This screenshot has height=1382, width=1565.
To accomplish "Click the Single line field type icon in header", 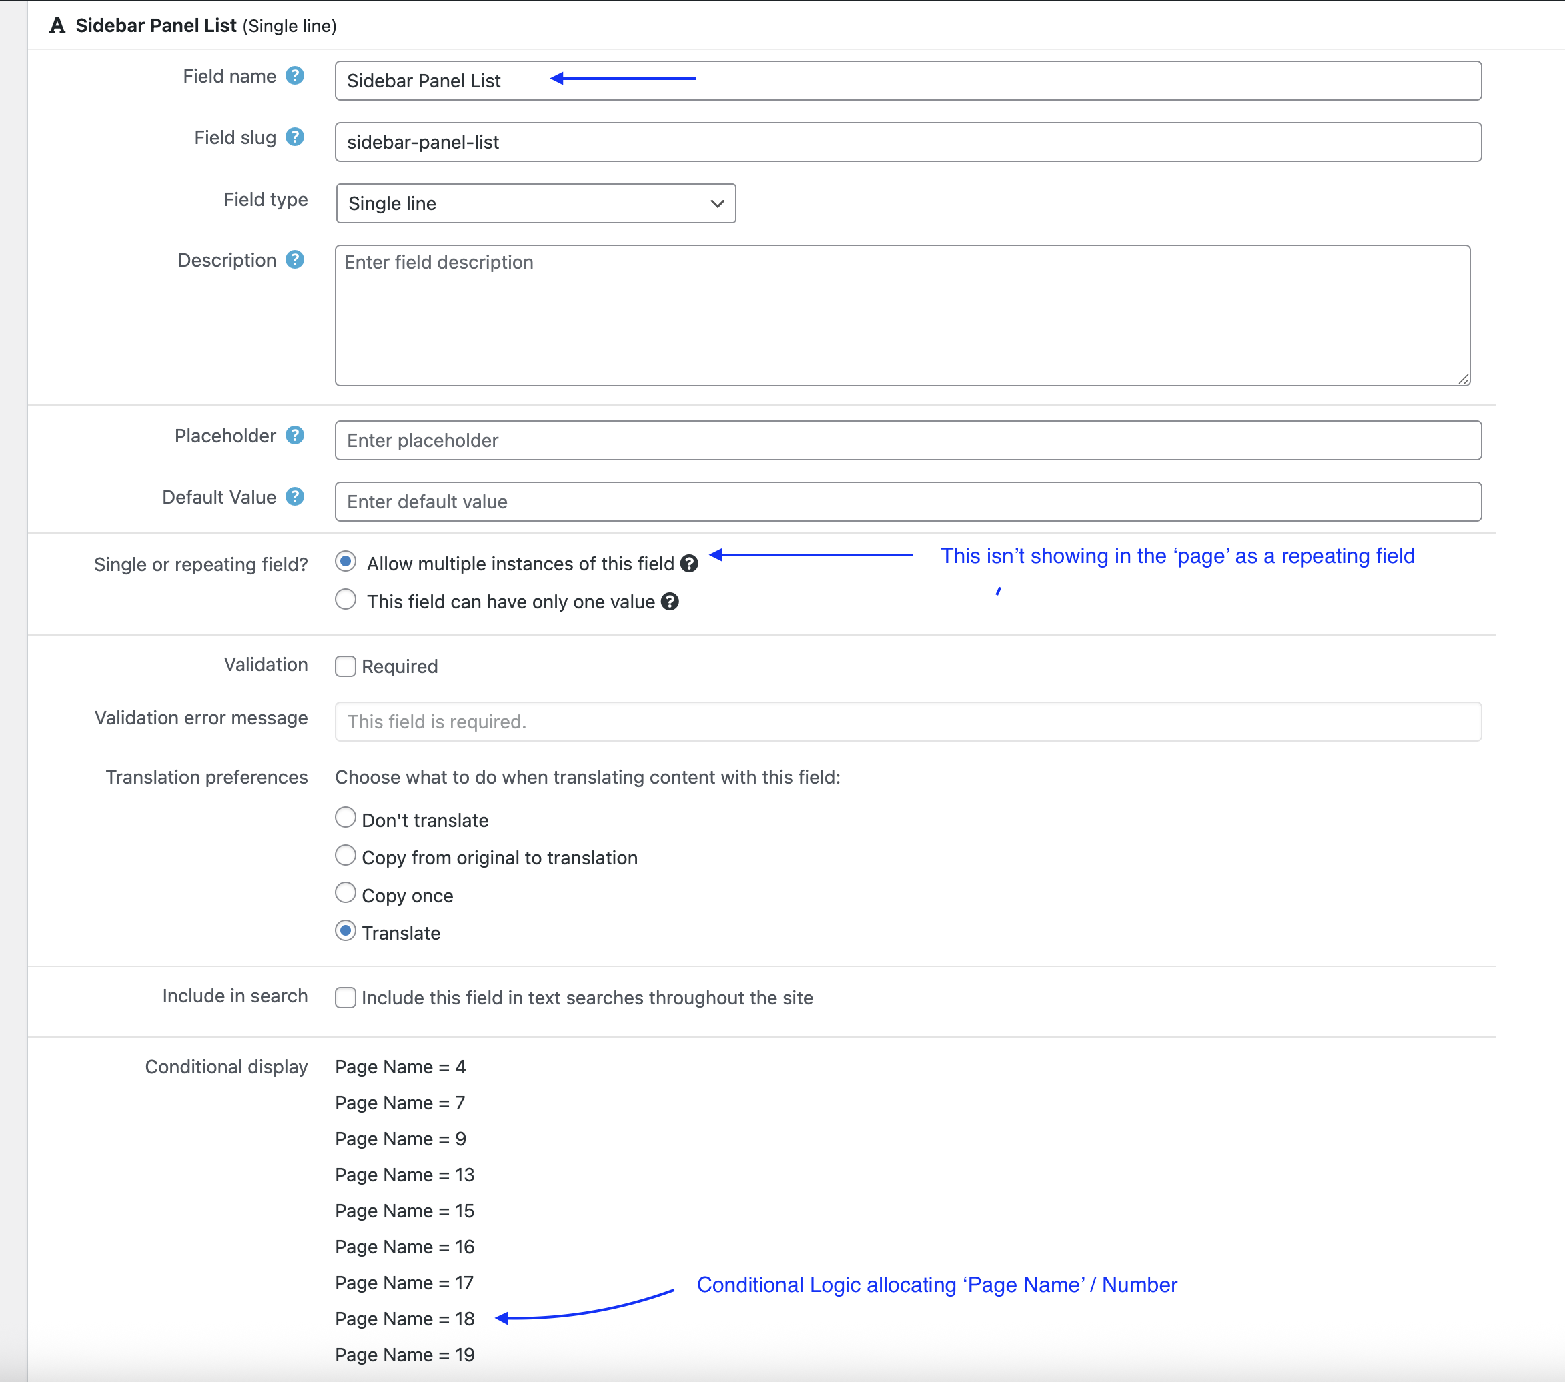I will (57, 26).
